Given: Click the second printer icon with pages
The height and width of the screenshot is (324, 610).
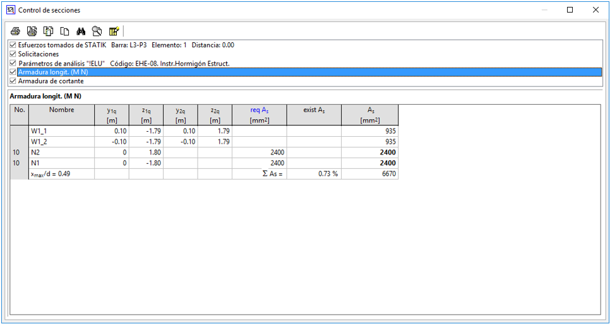Looking at the screenshot, I should (32, 31).
